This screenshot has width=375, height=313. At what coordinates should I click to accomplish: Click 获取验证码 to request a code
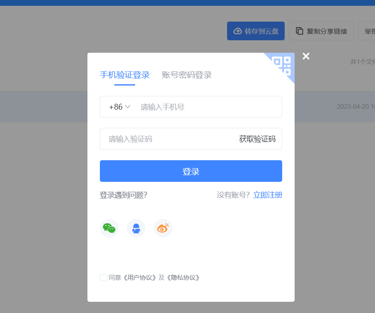pyautogui.click(x=257, y=139)
